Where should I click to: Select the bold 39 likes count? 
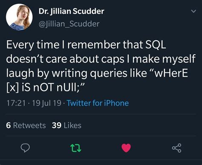(x=57, y=126)
